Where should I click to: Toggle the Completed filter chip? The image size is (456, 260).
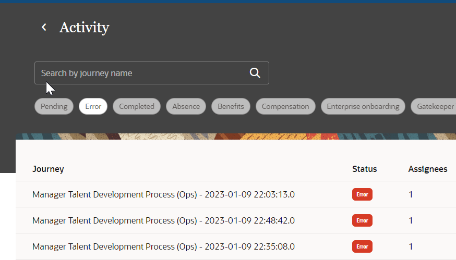click(137, 106)
